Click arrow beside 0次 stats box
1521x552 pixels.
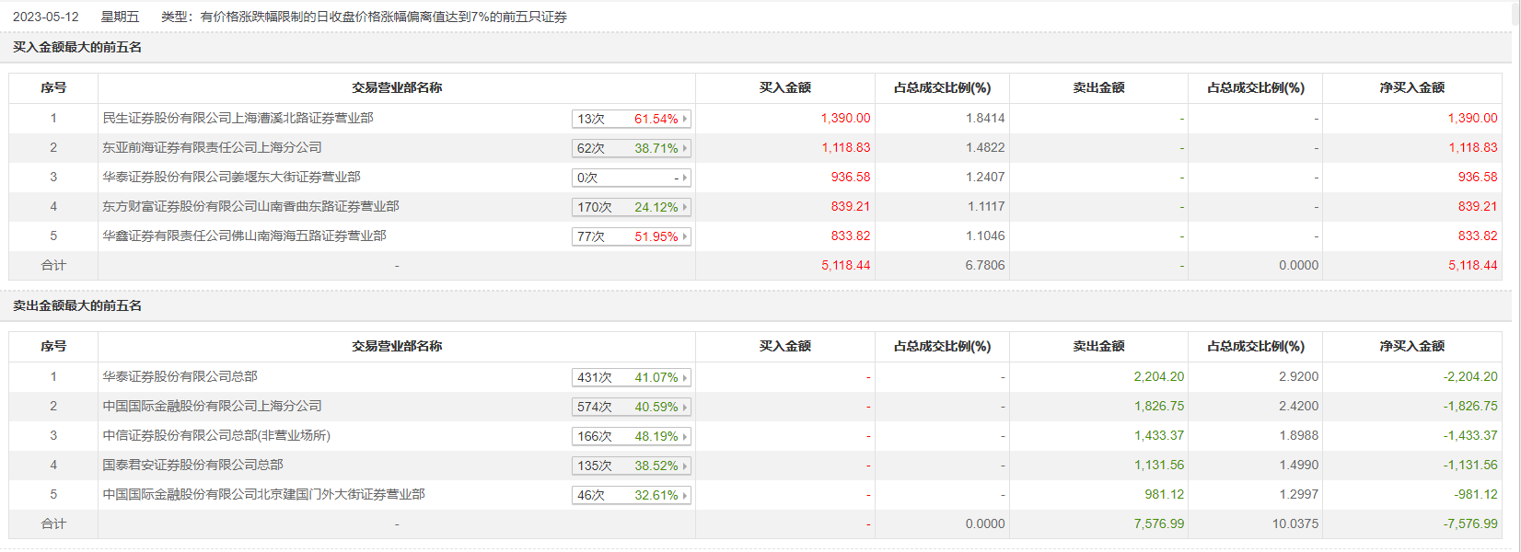pos(685,178)
